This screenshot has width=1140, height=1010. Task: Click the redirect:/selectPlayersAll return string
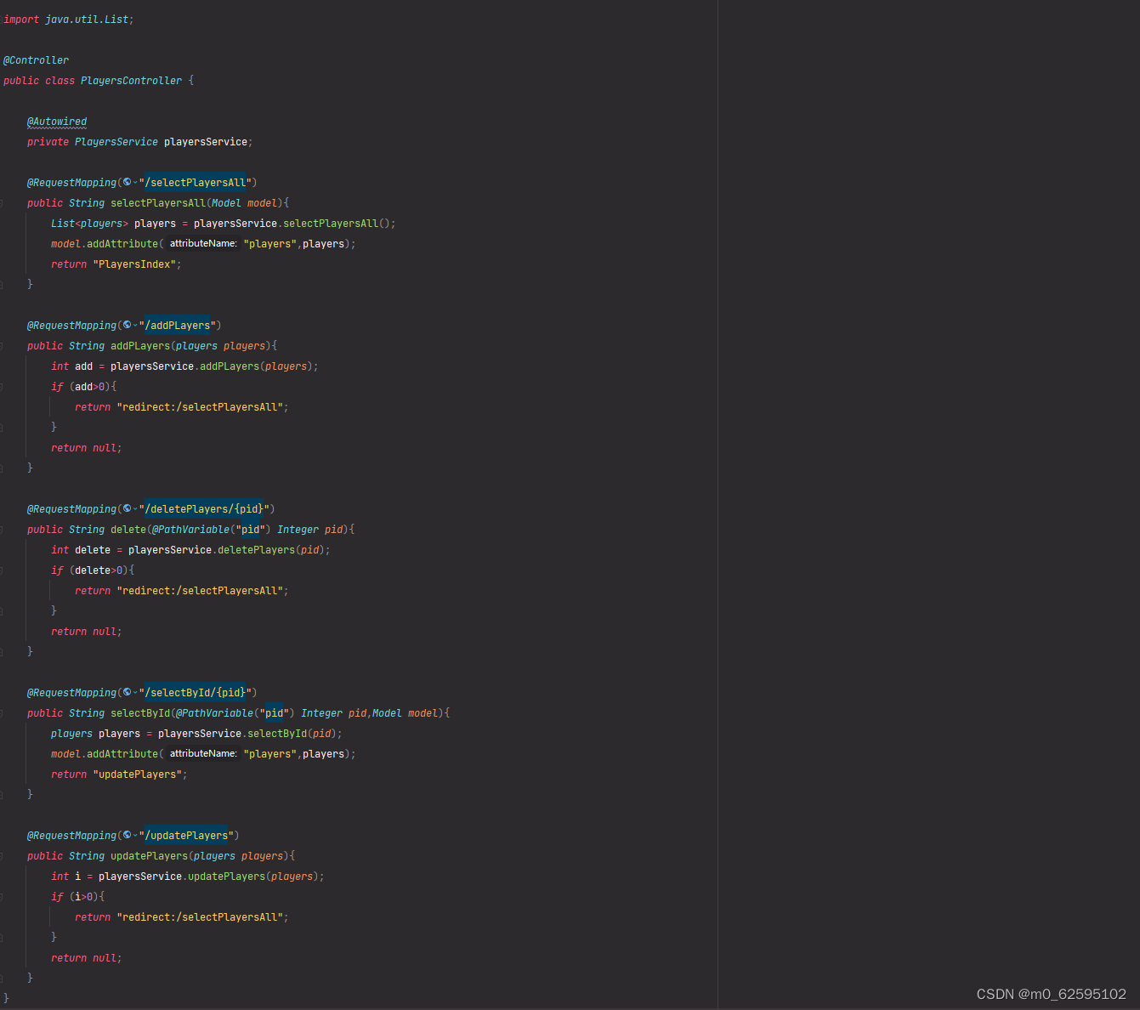pos(201,406)
